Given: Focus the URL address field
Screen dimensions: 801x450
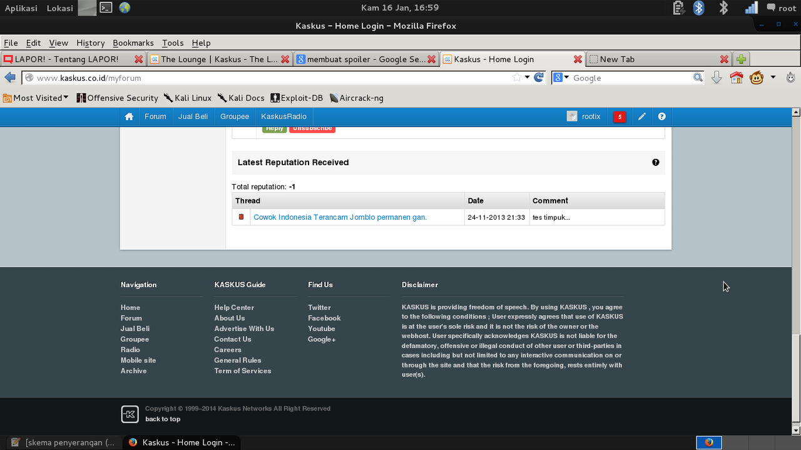Looking at the screenshot, I should [273, 78].
